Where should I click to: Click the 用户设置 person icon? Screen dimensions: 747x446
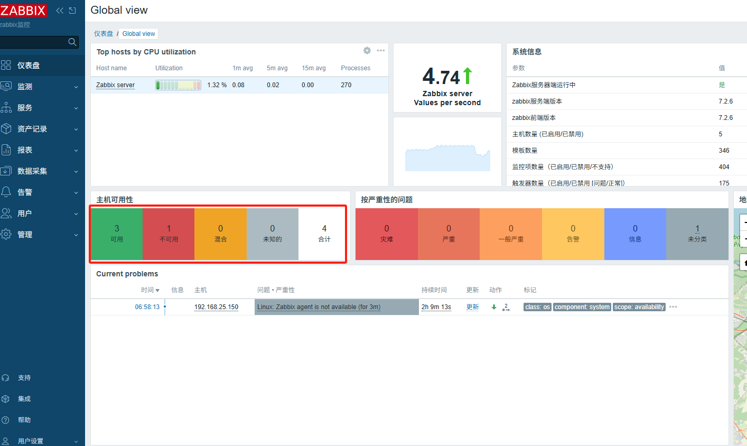pyautogui.click(x=5, y=441)
